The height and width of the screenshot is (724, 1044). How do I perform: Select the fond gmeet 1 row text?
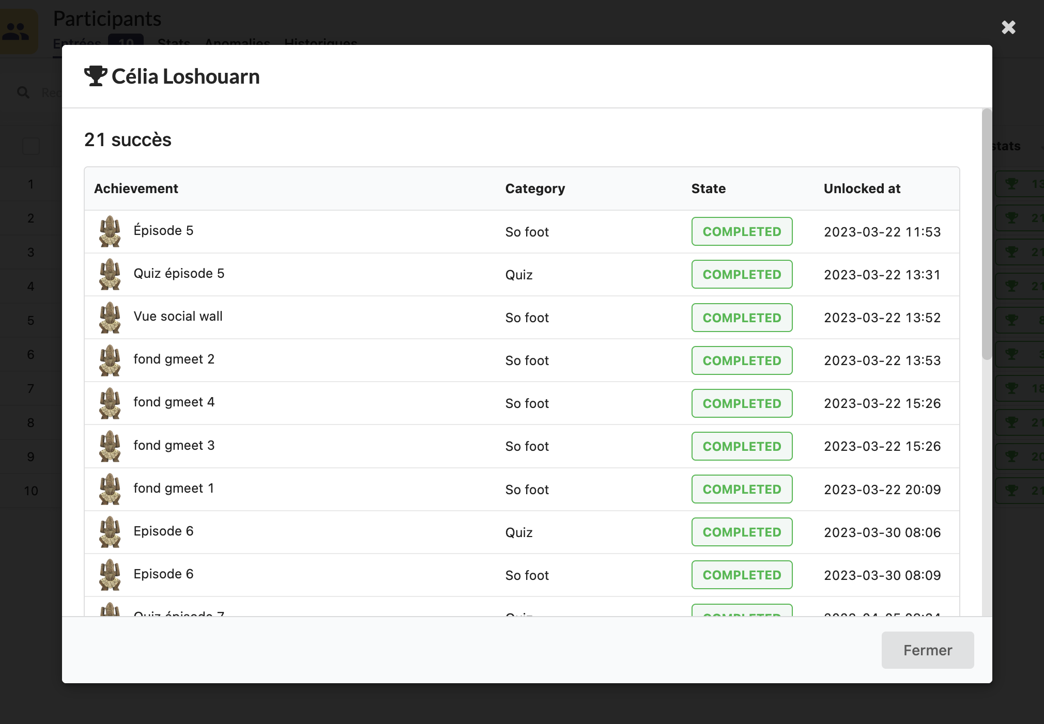(x=174, y=488)
